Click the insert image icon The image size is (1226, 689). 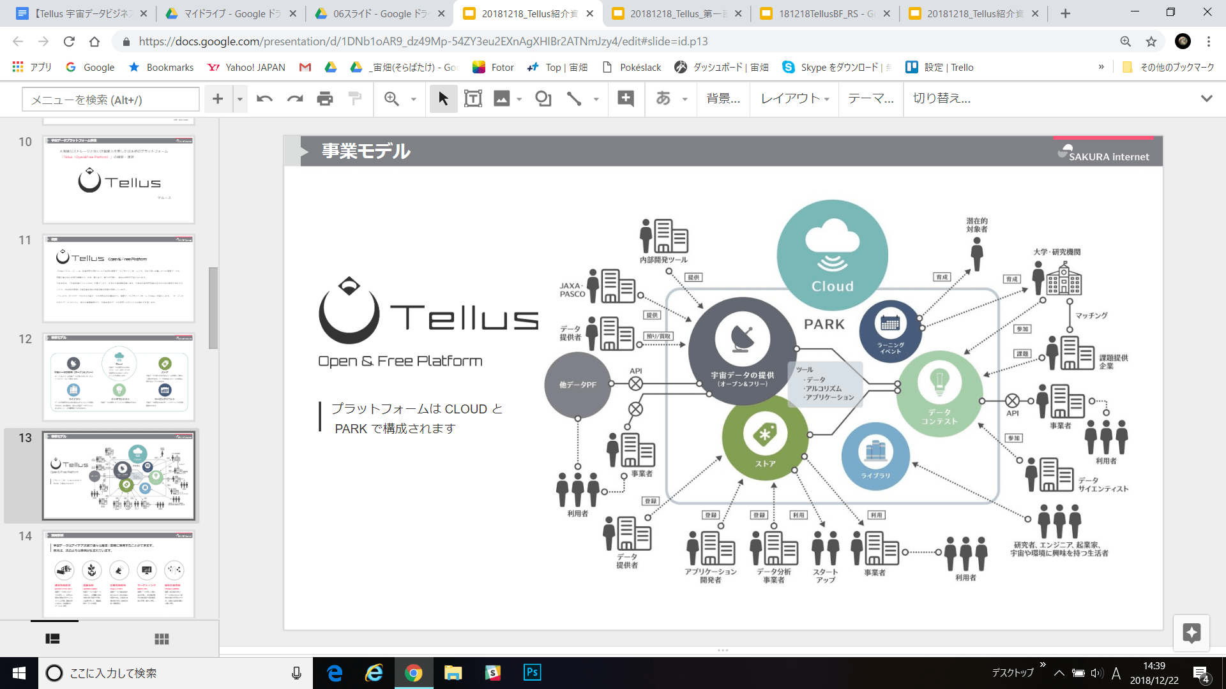(x=502, y=99)
